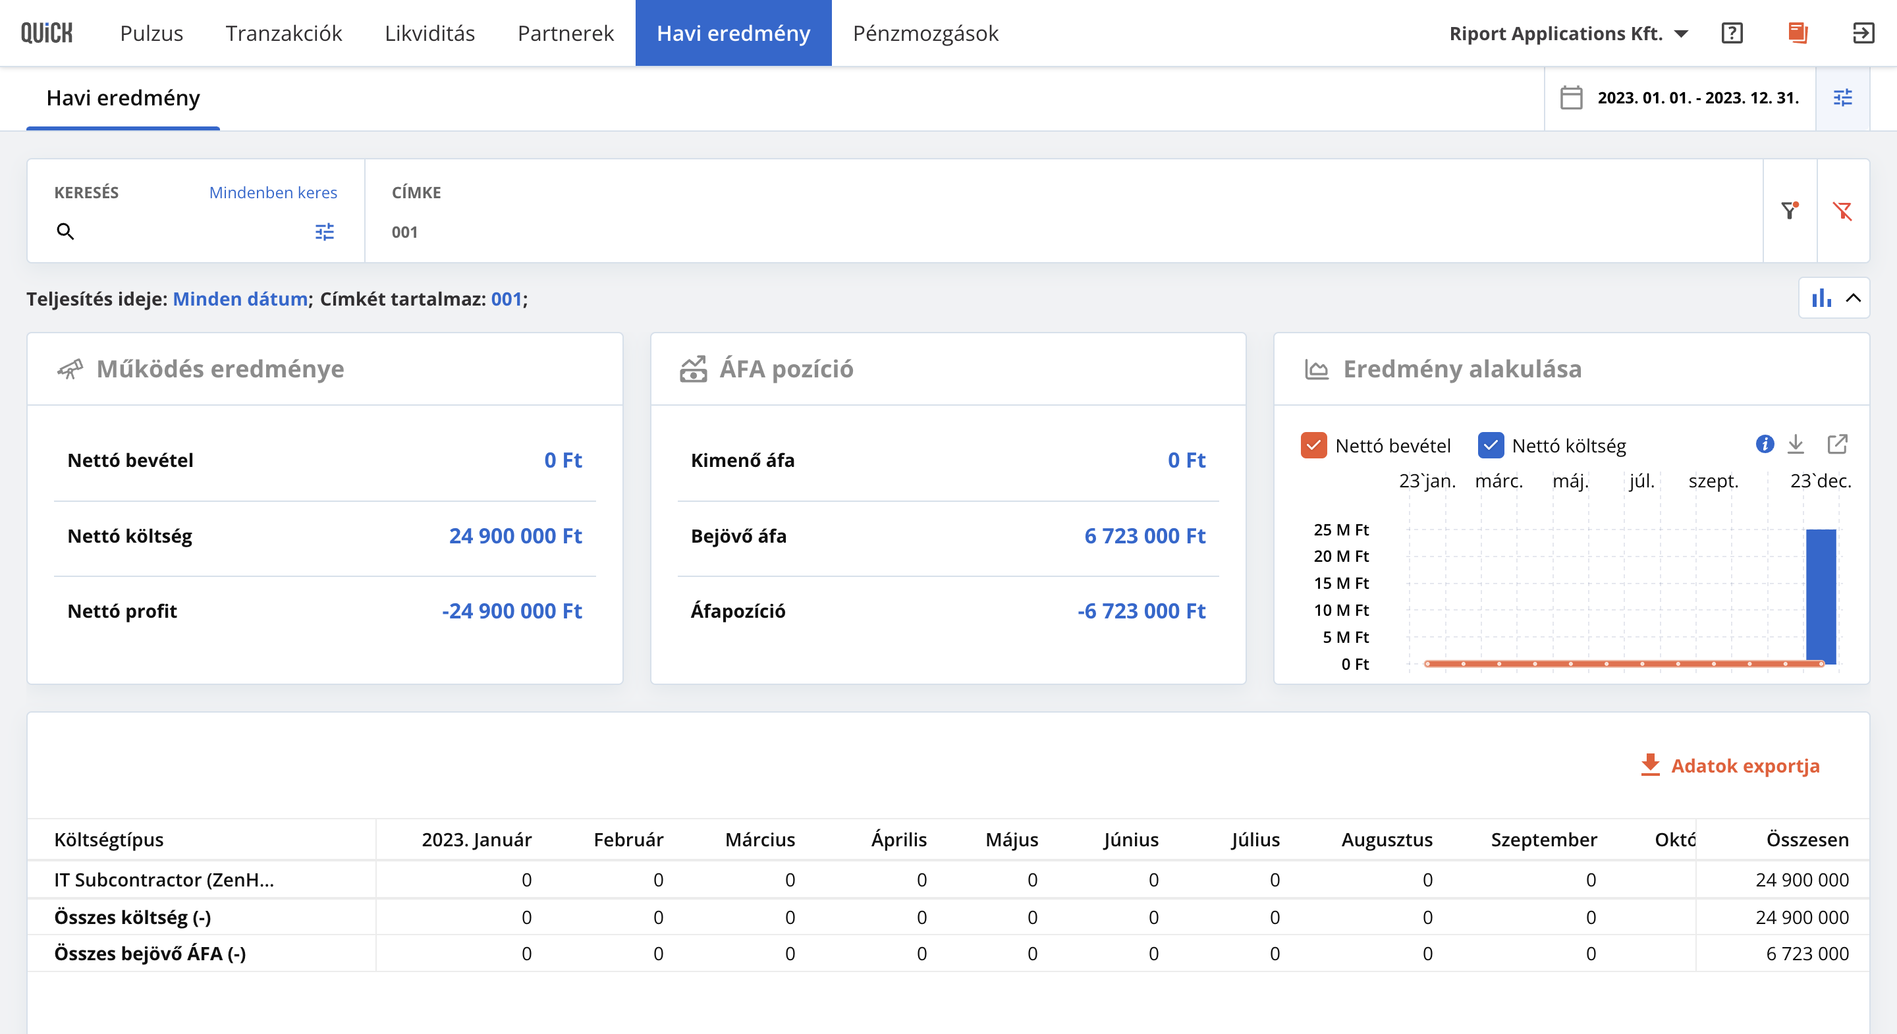
Task: Click the Február column header
Action: 628,840
